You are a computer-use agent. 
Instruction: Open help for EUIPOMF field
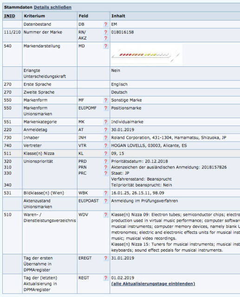[x=106, y=108]
